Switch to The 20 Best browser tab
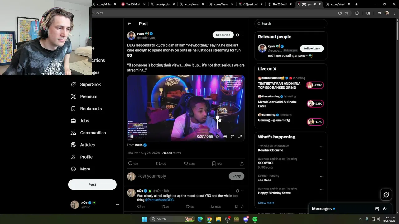The image size is (399, 224). click(x=280, y=4)
